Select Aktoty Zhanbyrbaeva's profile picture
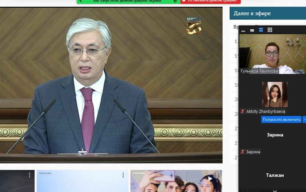Image resolution: width=306 pixels, height=192 pixels. point(275,94)
